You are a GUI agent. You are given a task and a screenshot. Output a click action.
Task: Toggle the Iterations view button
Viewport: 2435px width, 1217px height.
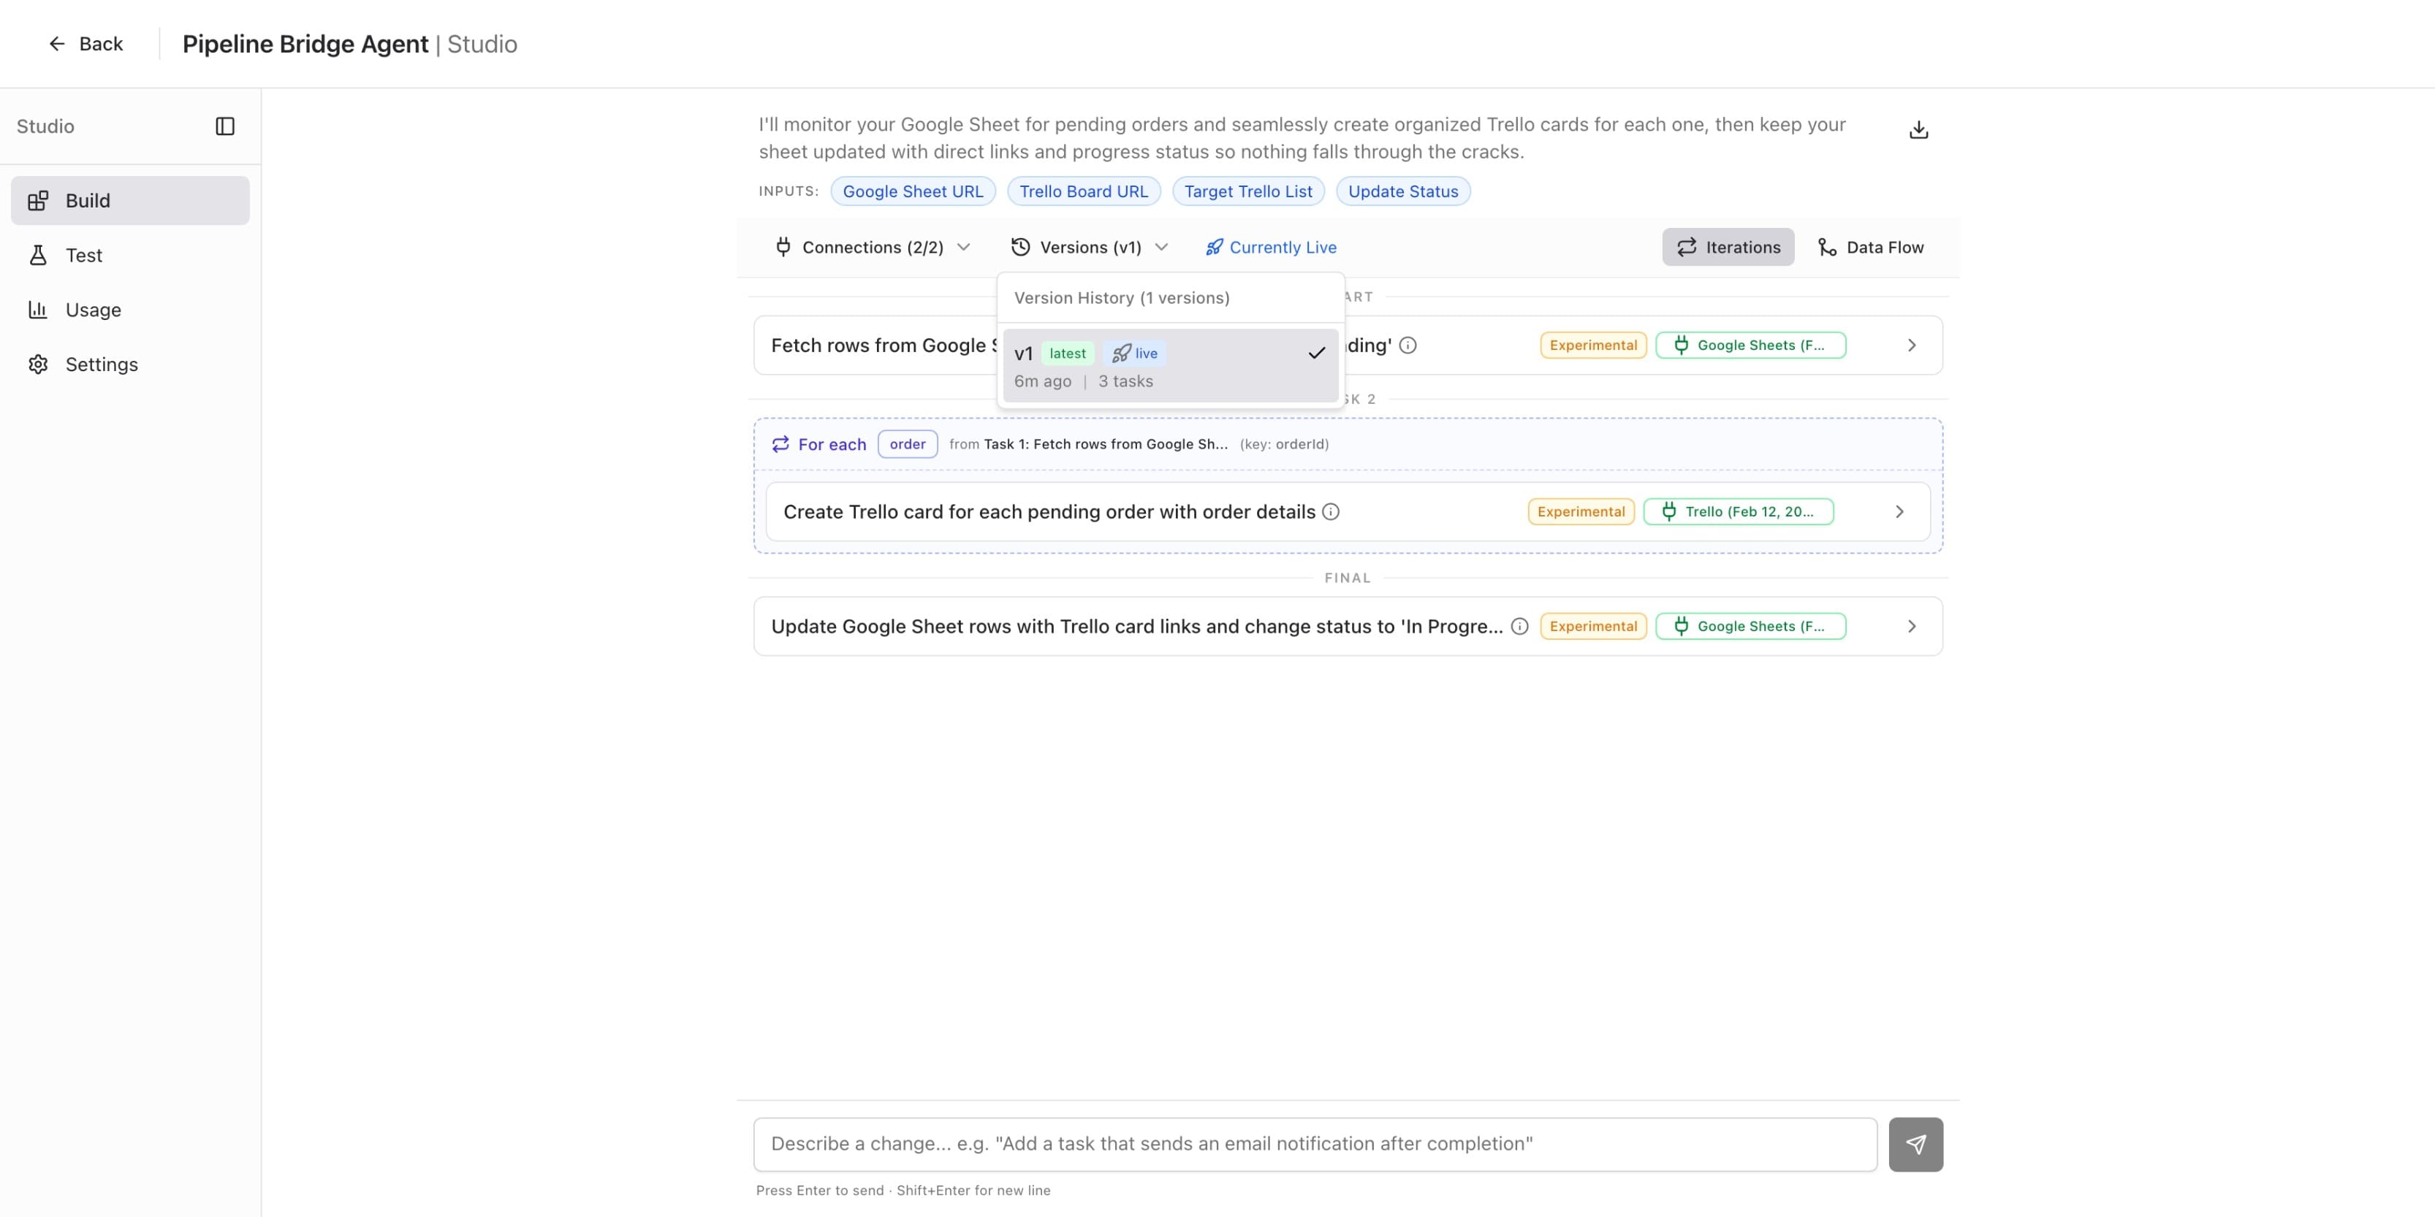(1727, 247)
